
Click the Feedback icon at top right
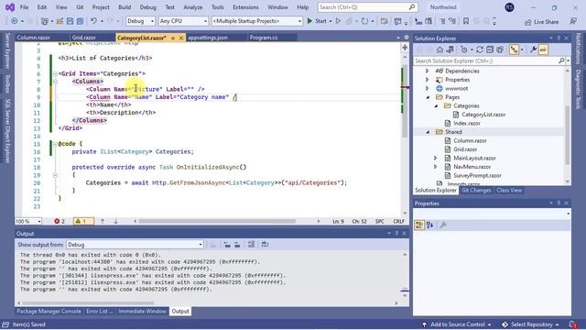coord(573,21)
